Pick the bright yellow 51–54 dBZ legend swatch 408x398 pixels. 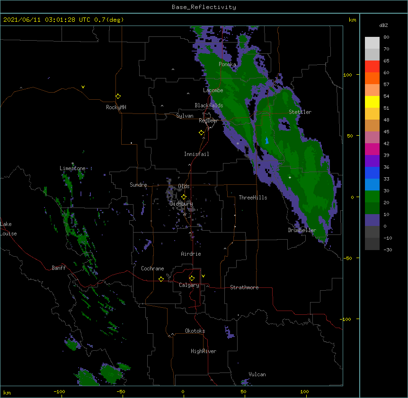coord(372,102)
